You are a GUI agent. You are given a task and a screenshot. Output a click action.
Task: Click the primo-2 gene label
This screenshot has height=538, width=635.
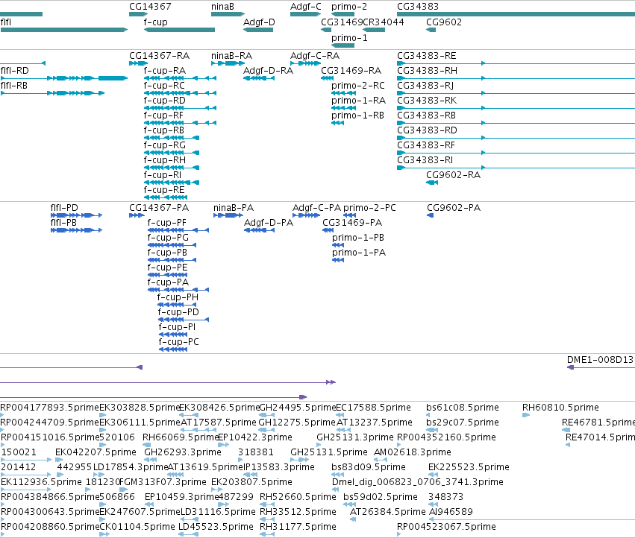point(348,7)
